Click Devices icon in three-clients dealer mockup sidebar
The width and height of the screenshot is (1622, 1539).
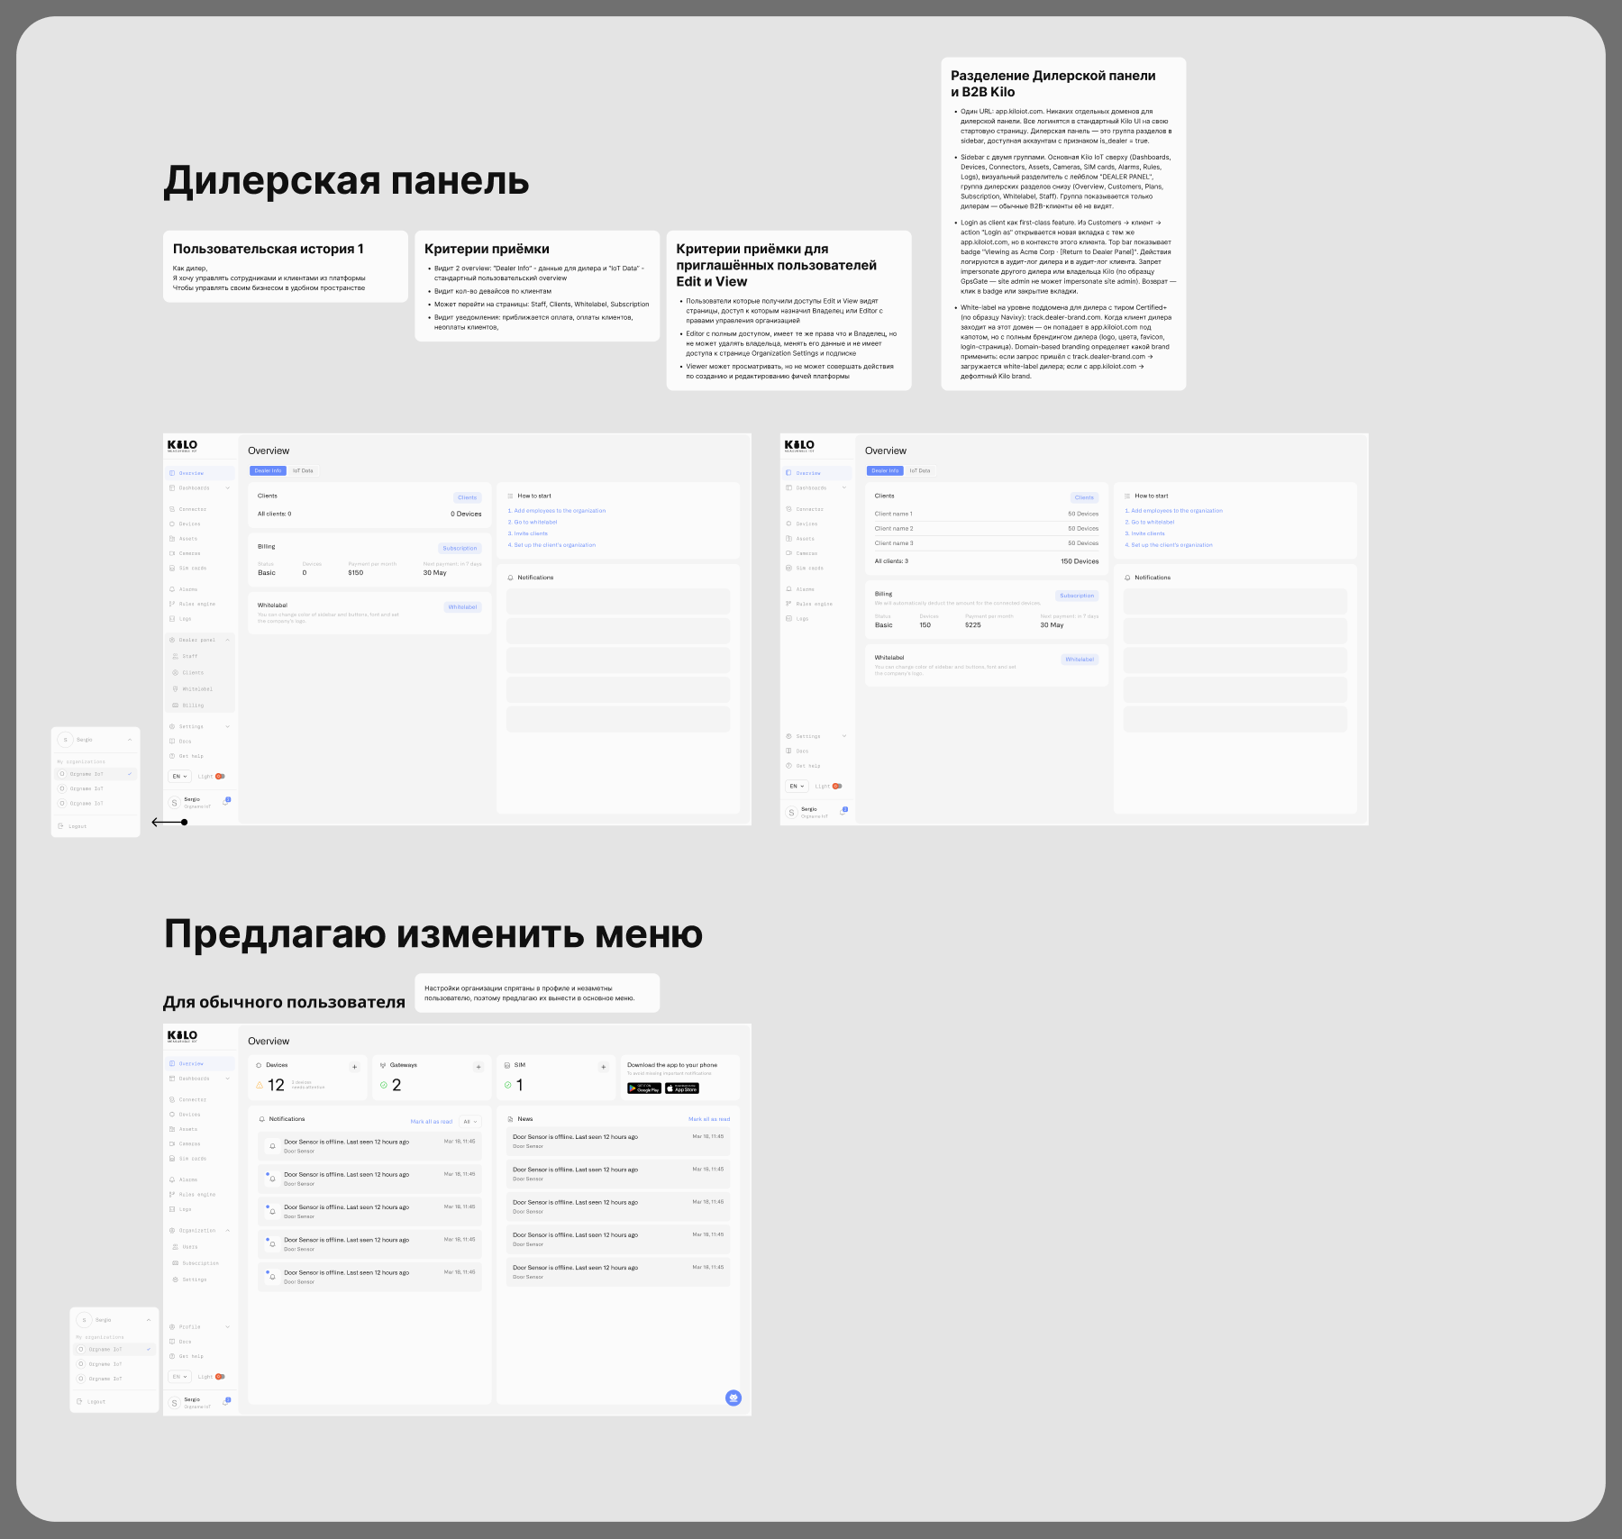tap(789, 524)
